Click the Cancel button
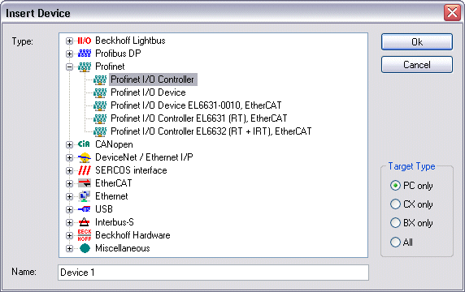 pyautogui.click(x=417, y=65)
